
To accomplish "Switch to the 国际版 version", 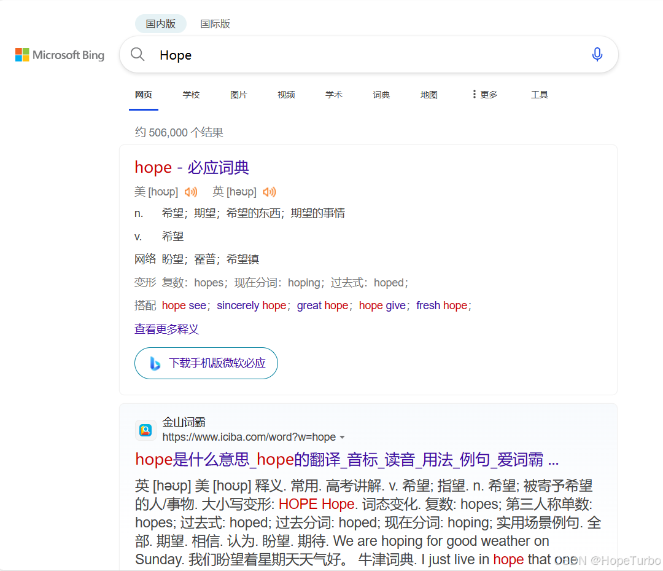I will pyautogui.click(x=215, y=23).
